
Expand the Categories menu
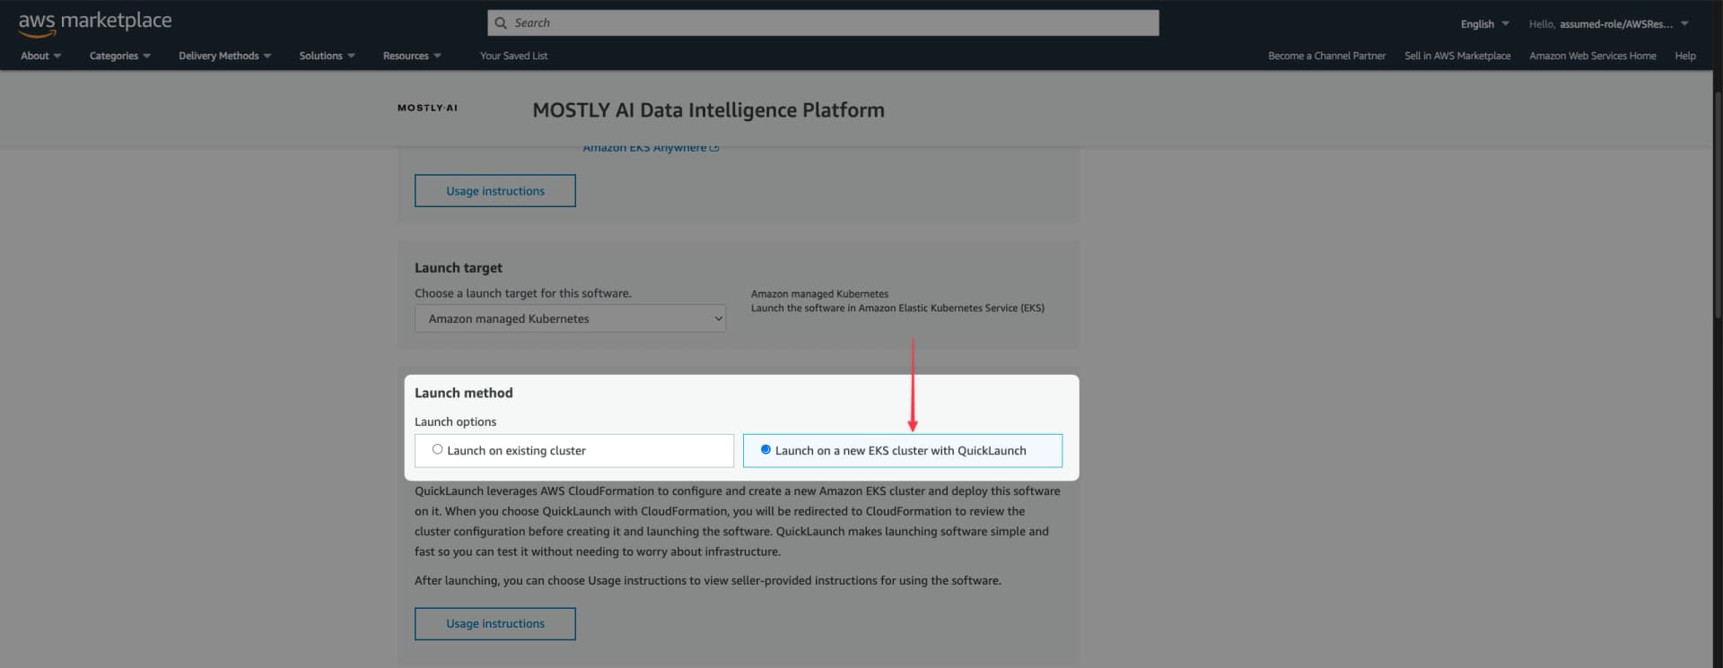pos(120,56)
